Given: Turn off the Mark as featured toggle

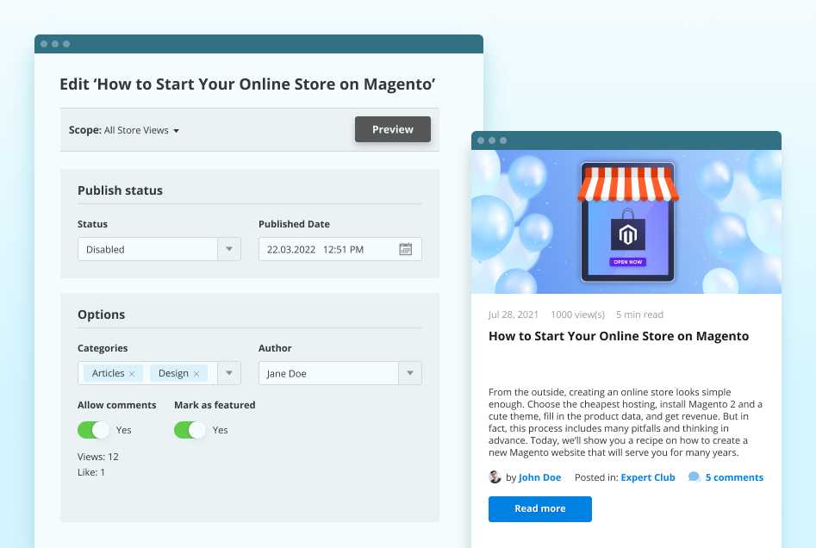Looking at the screenshot, I should point(190,429).
